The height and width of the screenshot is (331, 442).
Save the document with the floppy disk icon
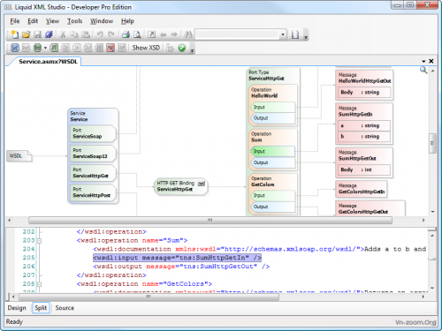tap(37, 34)
